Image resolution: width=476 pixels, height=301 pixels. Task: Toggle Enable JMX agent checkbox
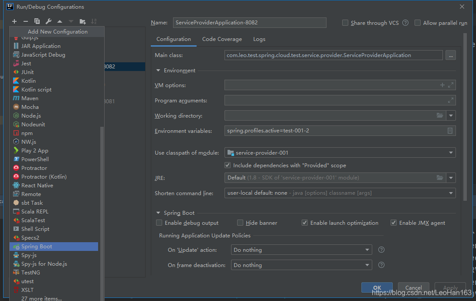(x=394, y=223)
